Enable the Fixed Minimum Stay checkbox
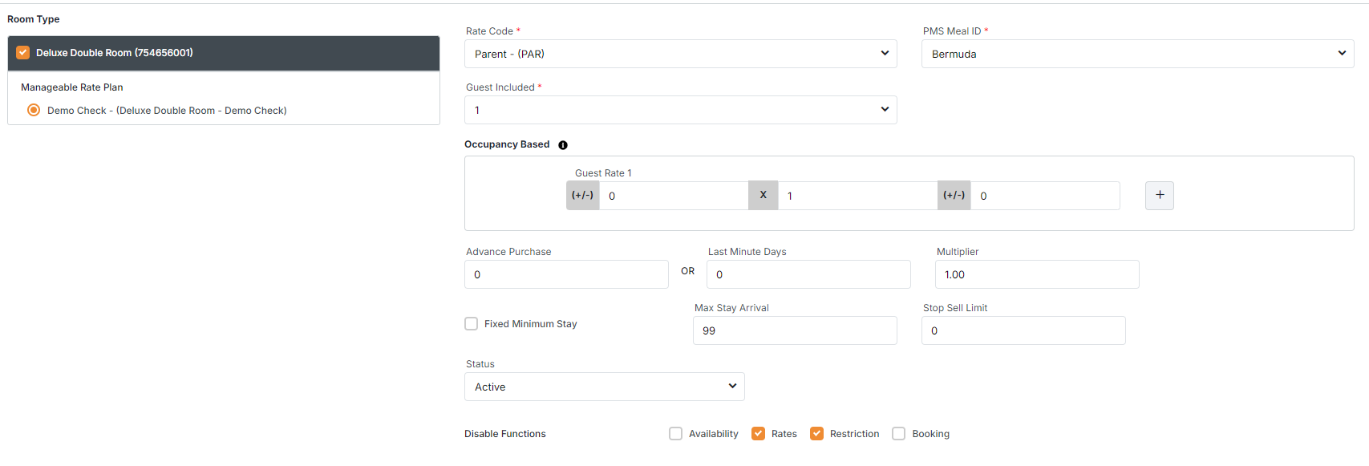This screenshot has height=466, width=1369. point(472,324)
